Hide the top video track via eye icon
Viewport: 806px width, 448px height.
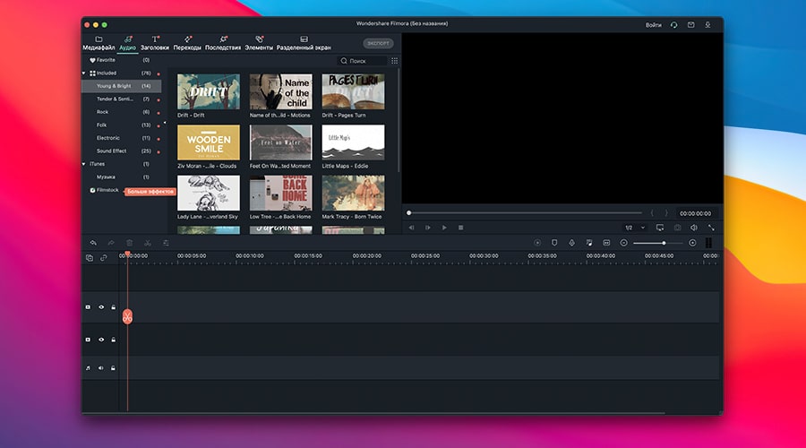pos(101,307)
